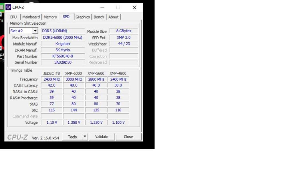
Task: Switch to the Memory tab
Action: 50,17
